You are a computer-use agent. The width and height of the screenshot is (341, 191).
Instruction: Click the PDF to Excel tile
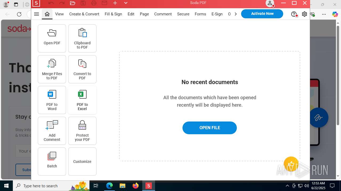pyautogui.click(x=82, y=100)
